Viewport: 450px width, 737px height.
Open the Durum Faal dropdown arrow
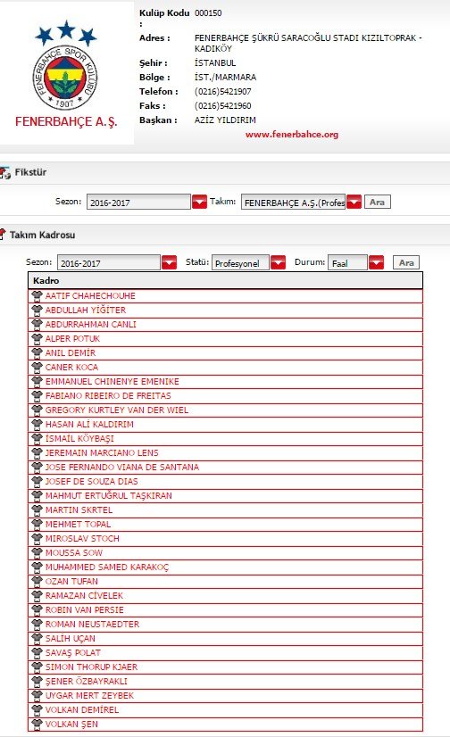[x=376, y=262]
